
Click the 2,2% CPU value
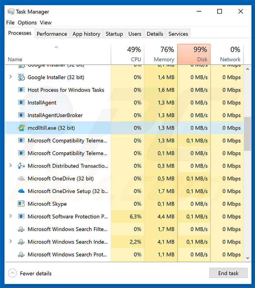click(x=136, y=242)
